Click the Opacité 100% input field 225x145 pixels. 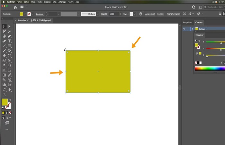(x=114, y=14)
